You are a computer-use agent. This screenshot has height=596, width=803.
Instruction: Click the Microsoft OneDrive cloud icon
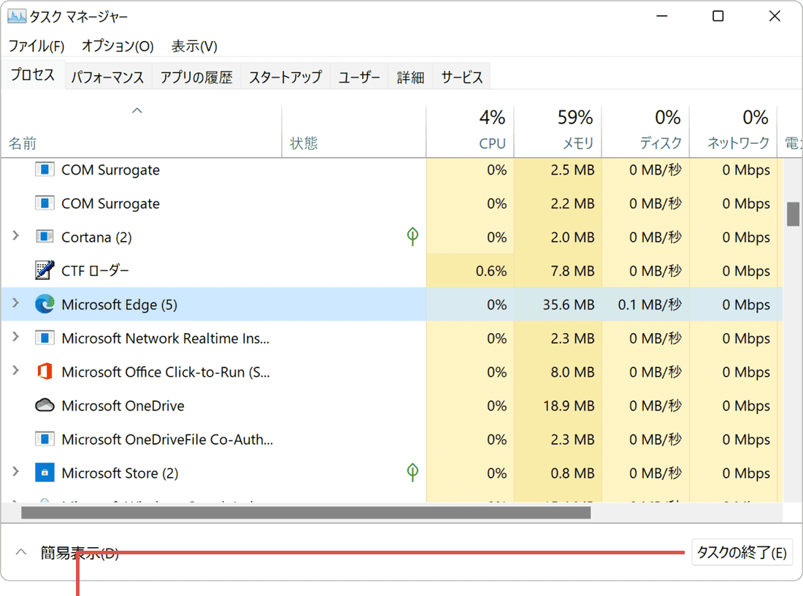(x=45, y=405)
